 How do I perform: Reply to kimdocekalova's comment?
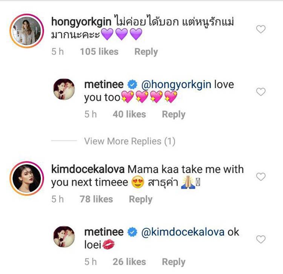140,199
